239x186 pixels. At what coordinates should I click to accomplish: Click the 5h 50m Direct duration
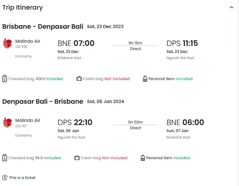pyautogui.click(x=135, y=125)
